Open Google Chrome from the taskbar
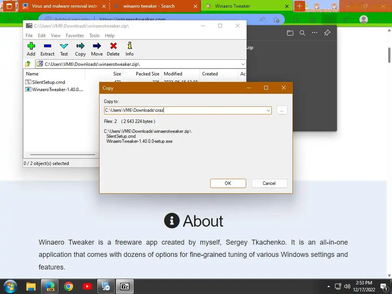The image size is (392, 294). (x=68, y=286)
